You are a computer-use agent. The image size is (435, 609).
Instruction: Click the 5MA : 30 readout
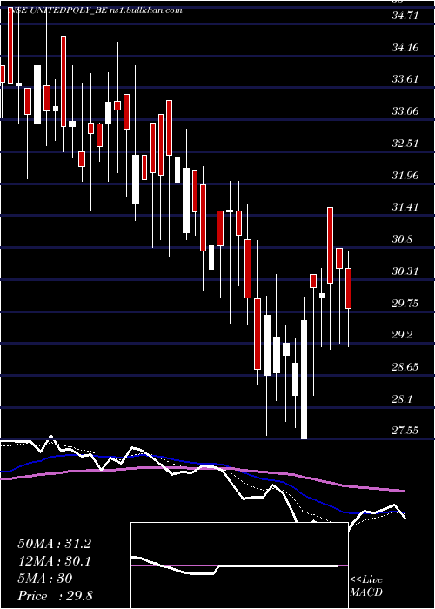pos(45,579)
